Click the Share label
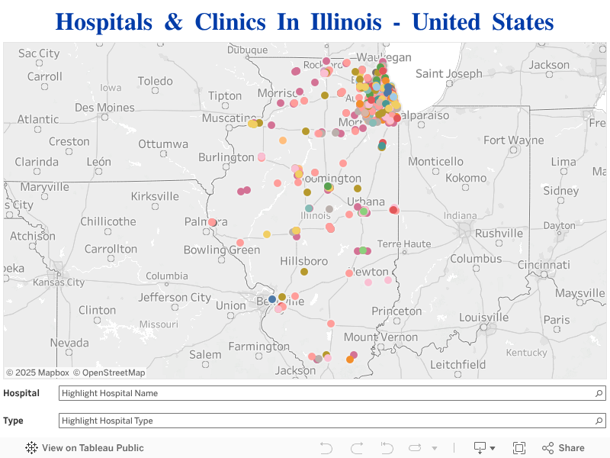Image resolution: width=610 pixels, height=458 pixels. (x=571, y=448)
